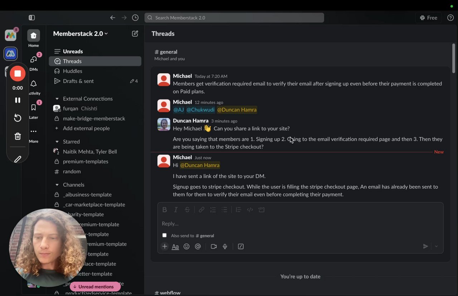Open the _car-marketplace-template channel
Viewport: 458px width, 296px height.
point(95,204)
